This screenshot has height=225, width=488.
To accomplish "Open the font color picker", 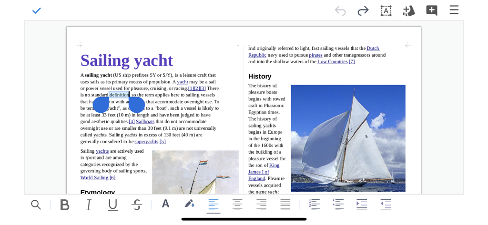I will 165,204.
